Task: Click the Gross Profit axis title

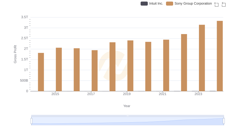Action: tap(15, 54)
